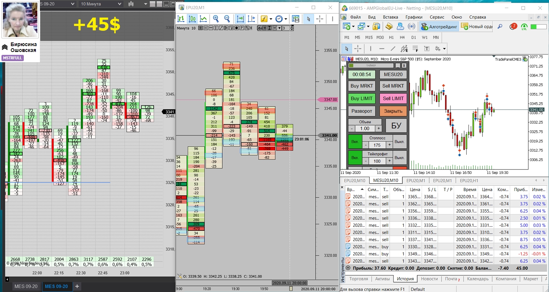Click the profiles icon in MetaTrader toolbar
Image resolution: width=549 pixels, height=292 pixels.
click(x=362, y=26)
